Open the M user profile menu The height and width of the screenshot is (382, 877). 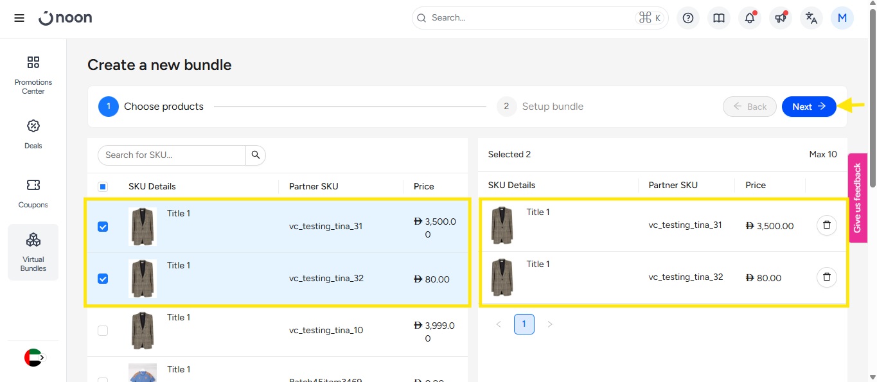(x=842, y=18)
